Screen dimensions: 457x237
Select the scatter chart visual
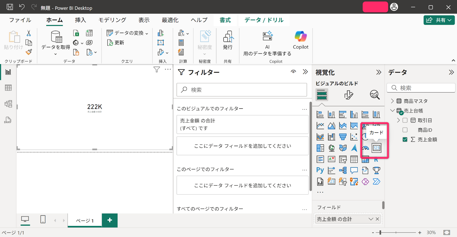click(x=354, y=137)
